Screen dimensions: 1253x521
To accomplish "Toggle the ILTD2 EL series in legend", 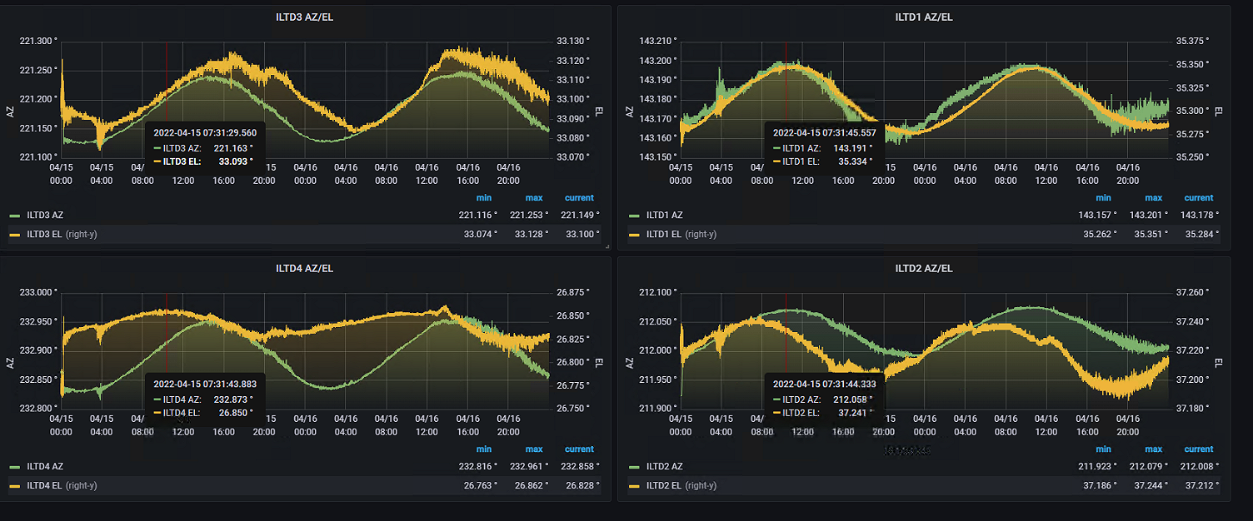I will coord(666,486).
